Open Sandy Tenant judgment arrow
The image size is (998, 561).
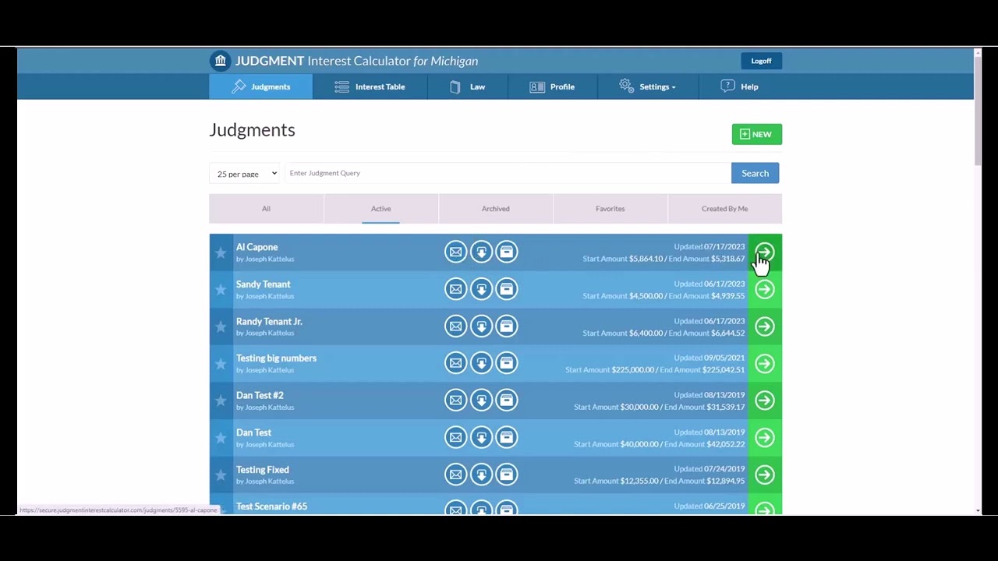[x=765, y=289]
